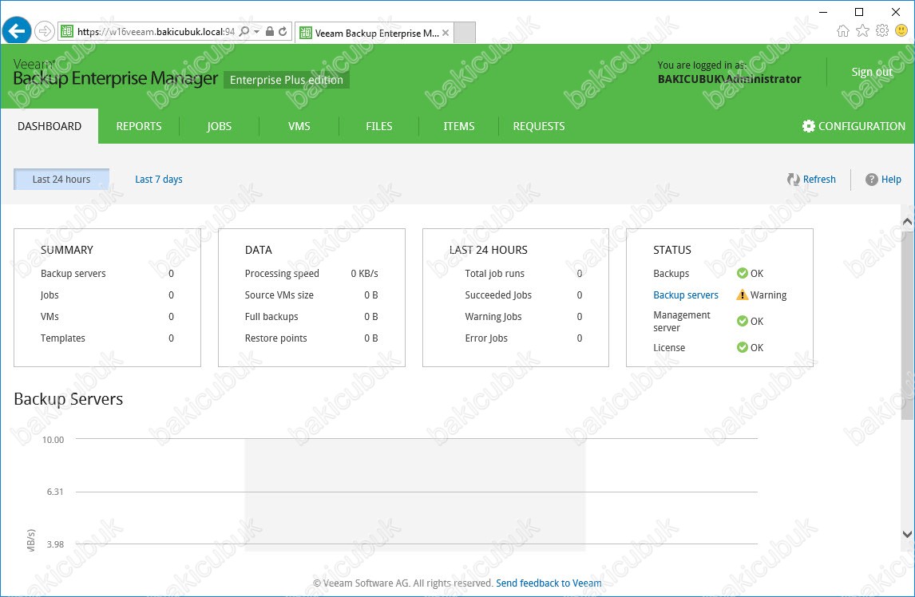Click the reload icon in address bar
915x597 pixels.
coord(283,32)
